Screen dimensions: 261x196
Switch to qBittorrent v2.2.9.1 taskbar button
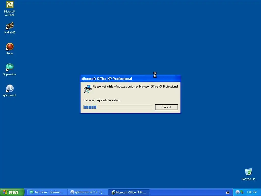click(x=88, y=192)
